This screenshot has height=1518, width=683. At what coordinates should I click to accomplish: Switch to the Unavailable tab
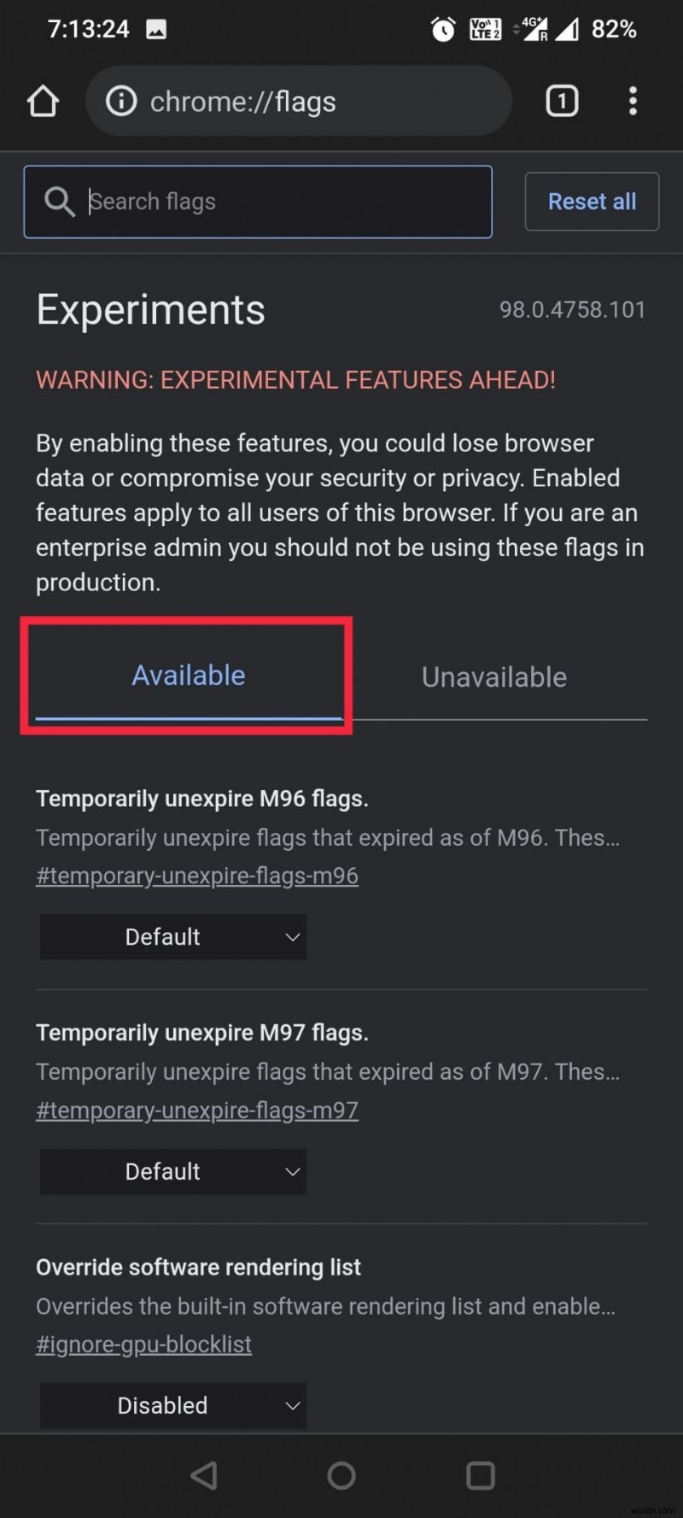point(493,676)
